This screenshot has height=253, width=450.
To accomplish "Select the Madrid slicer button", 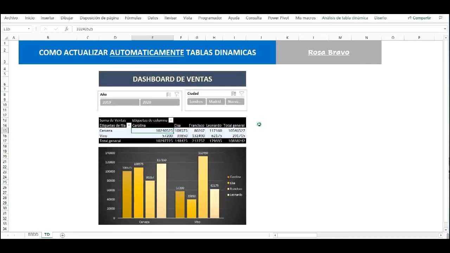I will (215, 102).
